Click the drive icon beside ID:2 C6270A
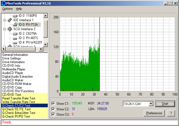Image resolution: width=179 pixels, height=126 pixels. [x=15, y=34]
